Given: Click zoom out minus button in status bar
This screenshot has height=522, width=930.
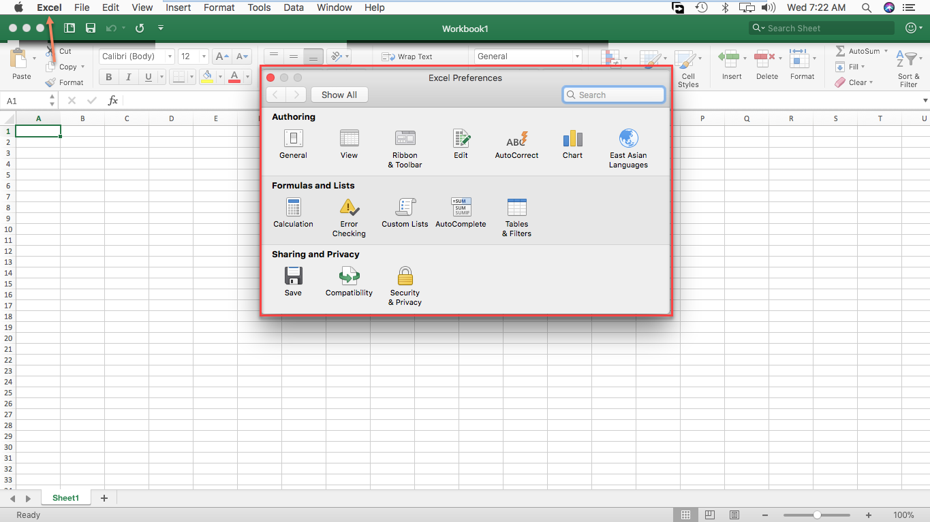Looking at the screenshot, I should [766, 515].
